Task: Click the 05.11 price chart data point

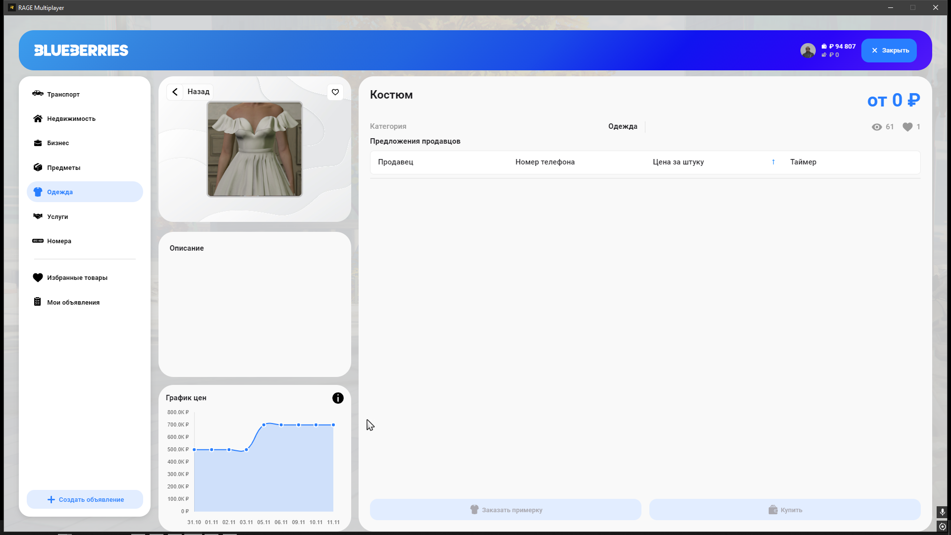Action: pos(264,425)
